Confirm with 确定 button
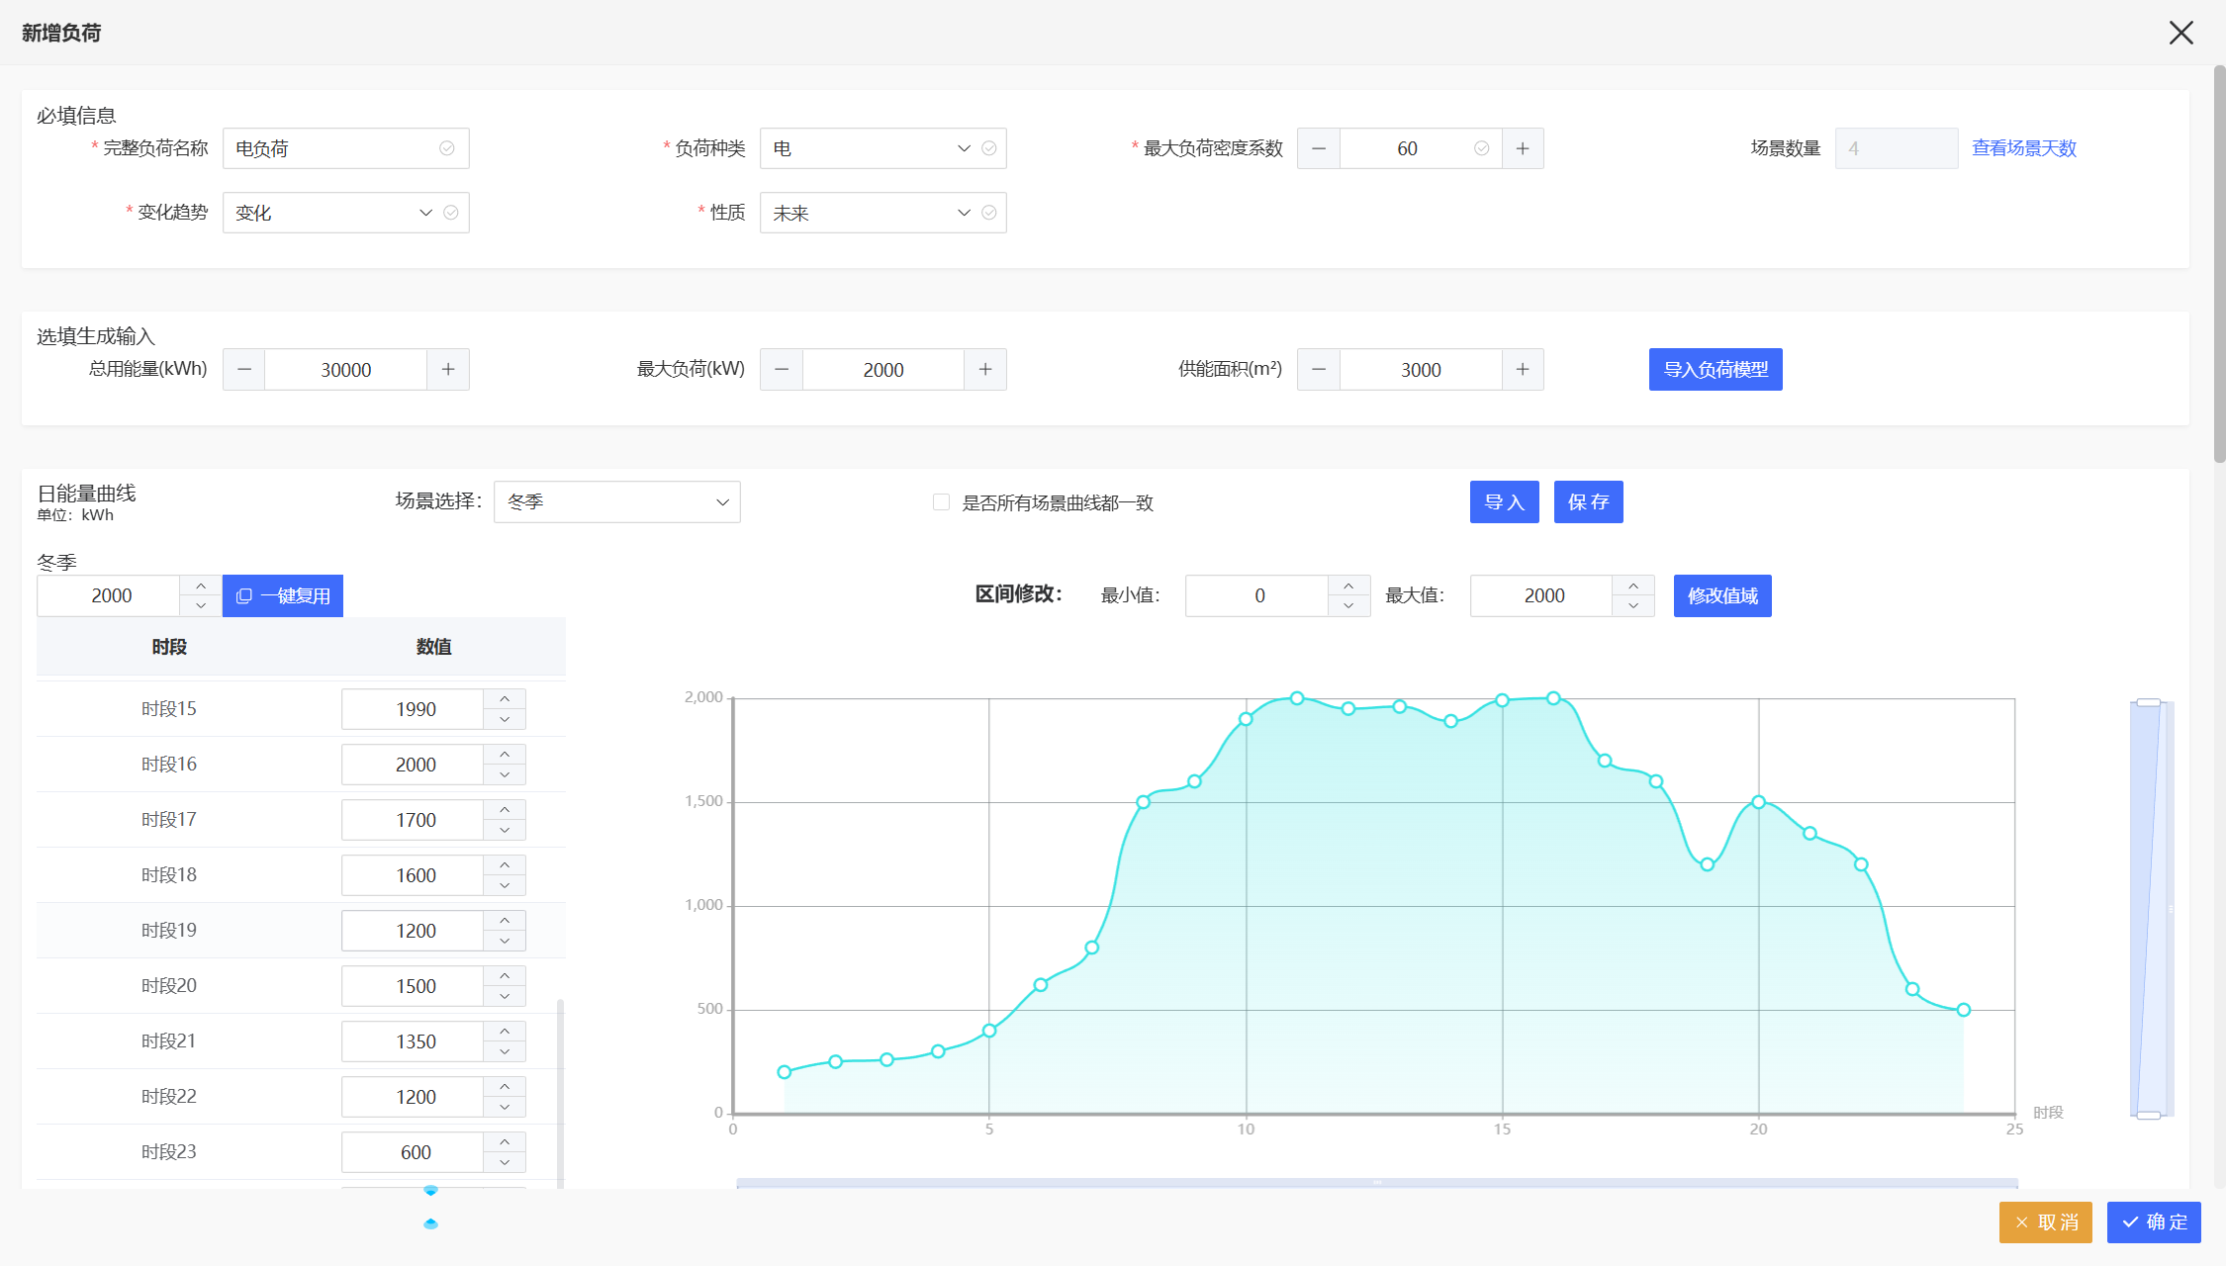This screenshot has height=1266, width=2226. tap(2153, 1222)
